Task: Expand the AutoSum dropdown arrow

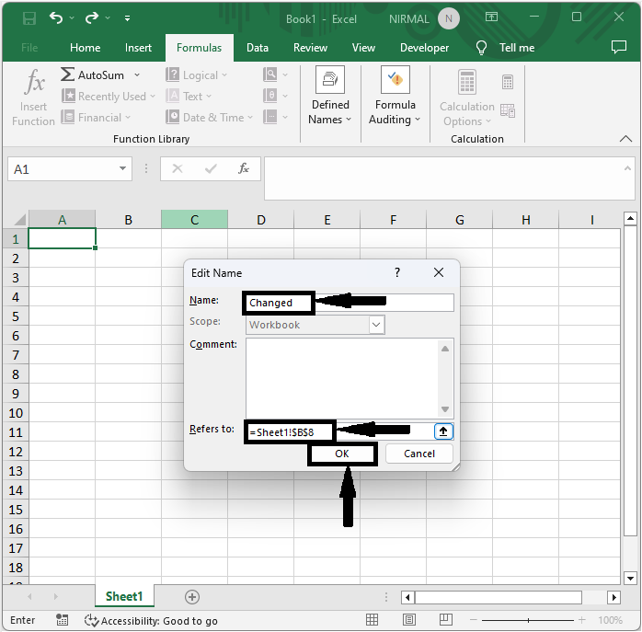Action: tap(137, 75)
